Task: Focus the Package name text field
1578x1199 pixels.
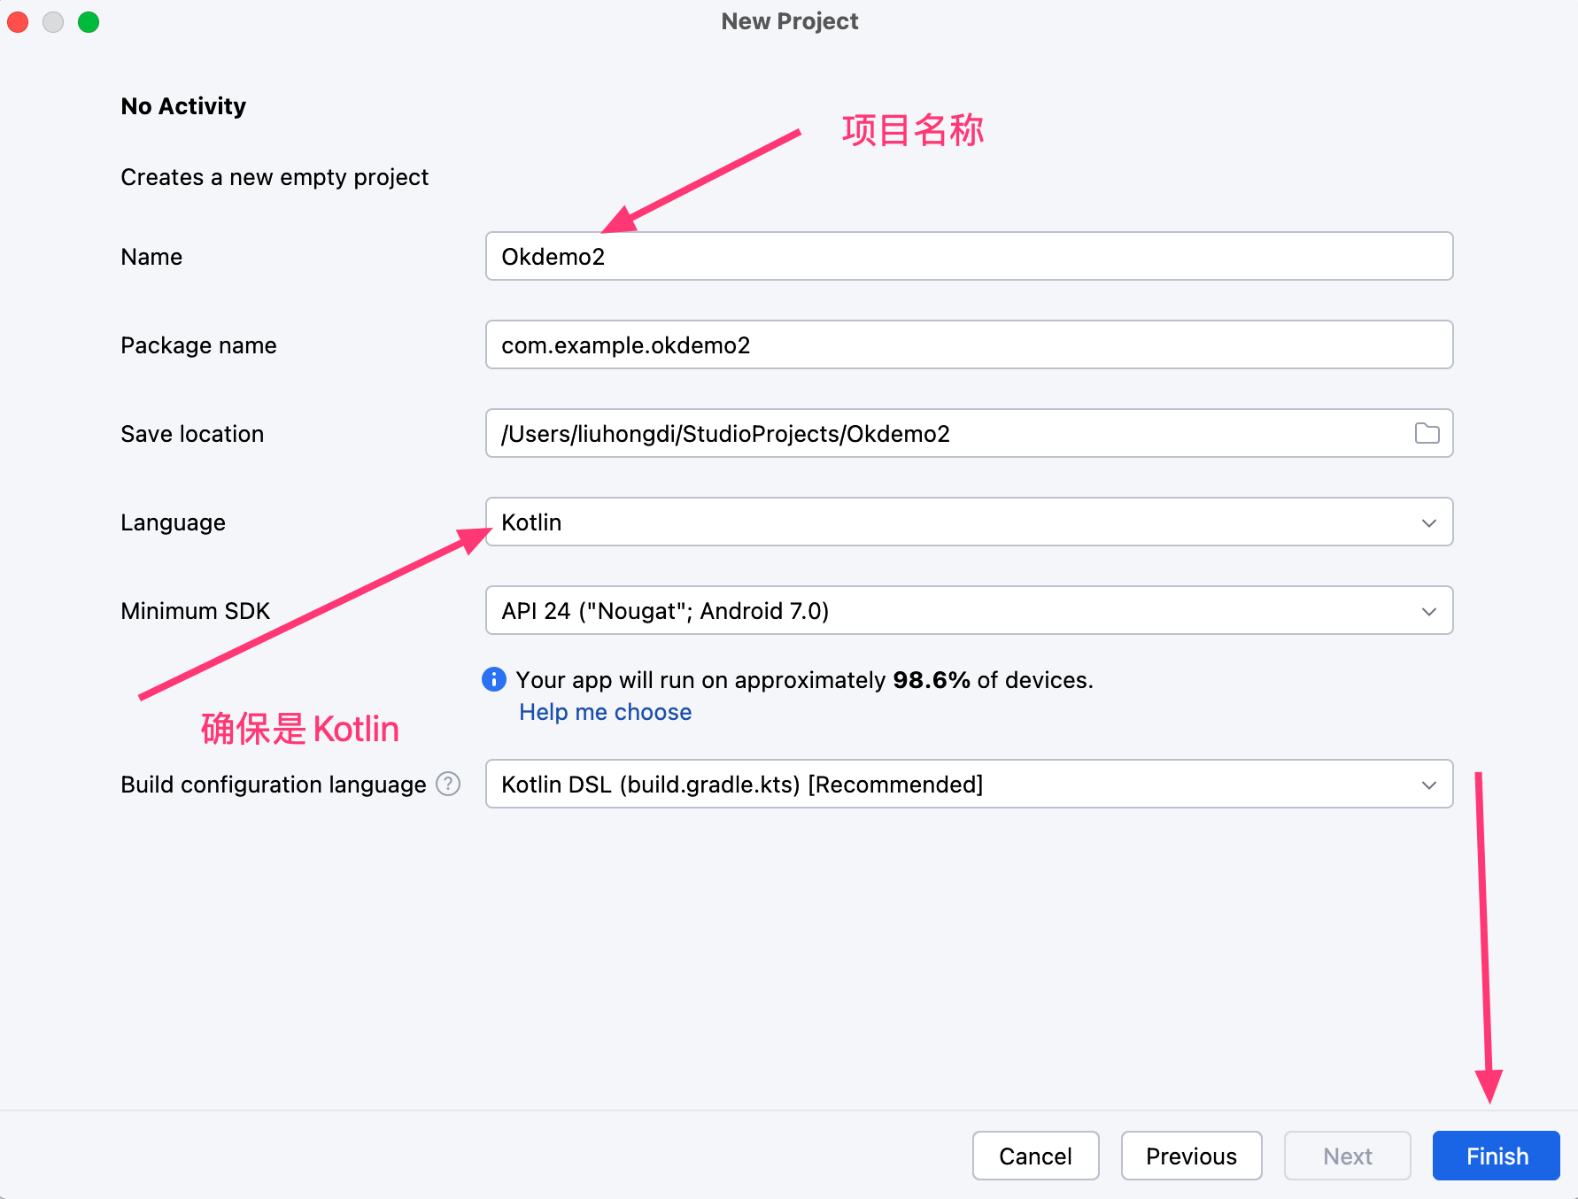Action: (968, 344)
